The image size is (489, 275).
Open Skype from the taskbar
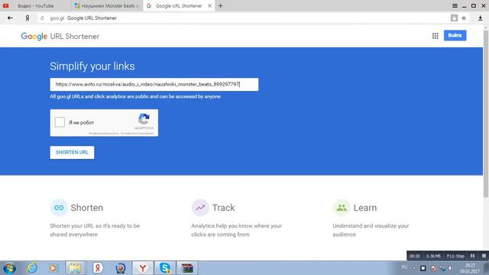(x=165, y=268)
